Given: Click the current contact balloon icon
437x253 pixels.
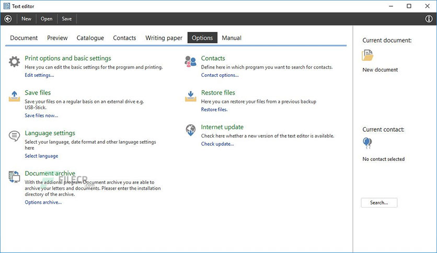Looking at the screenshot, I should 367,143.
